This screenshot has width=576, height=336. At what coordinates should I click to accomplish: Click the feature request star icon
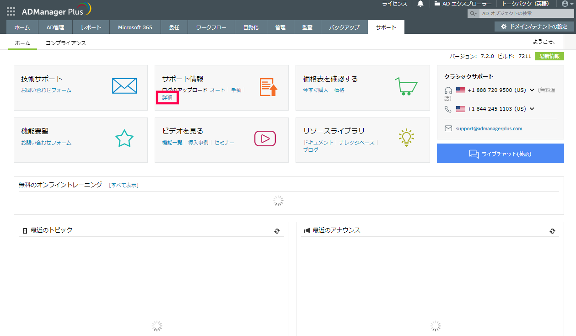[x=124, y=139]
